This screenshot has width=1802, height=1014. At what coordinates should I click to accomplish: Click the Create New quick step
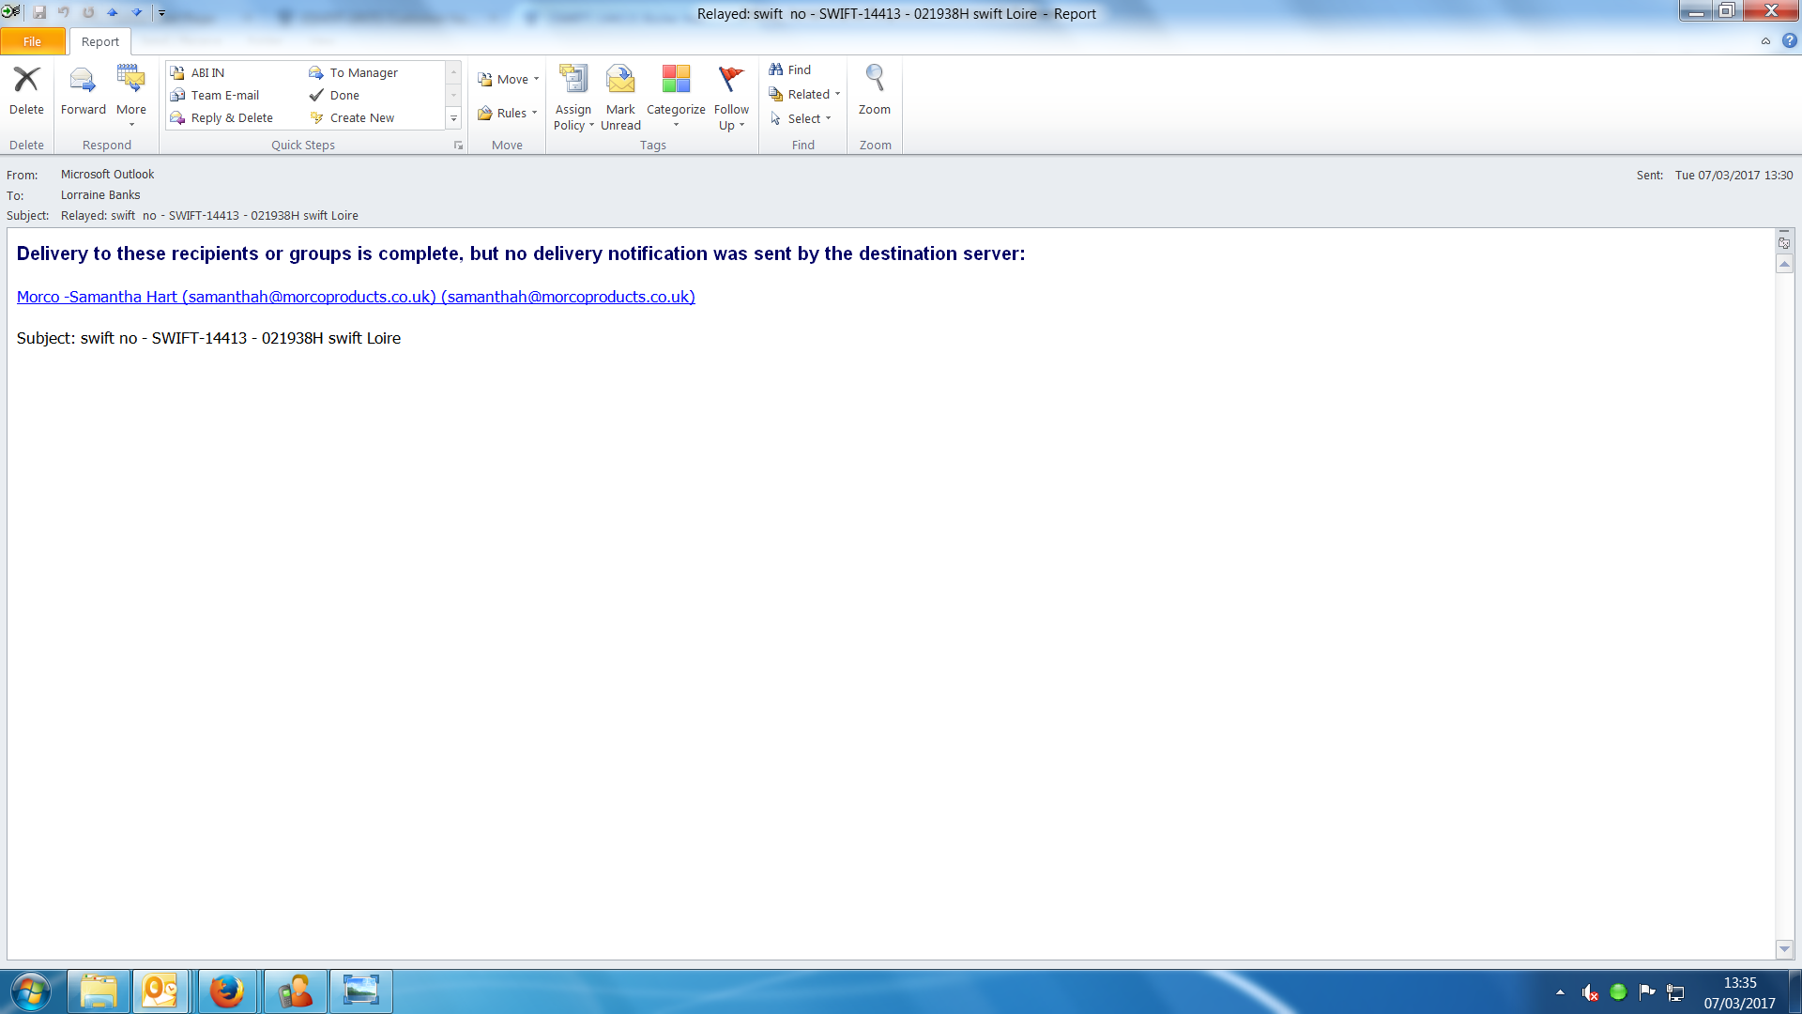[x=361, y=117]
